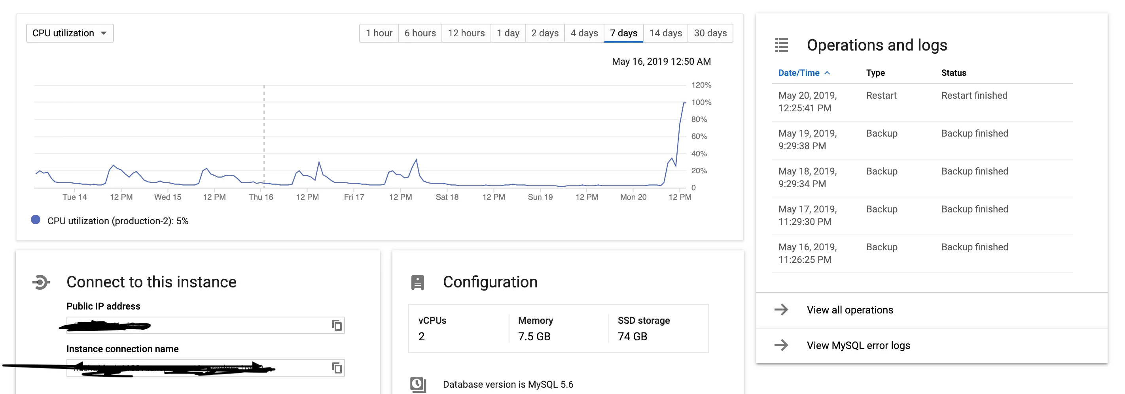
Task: Click the blue CPU utilization legend dot
Action: click(36, 220)
